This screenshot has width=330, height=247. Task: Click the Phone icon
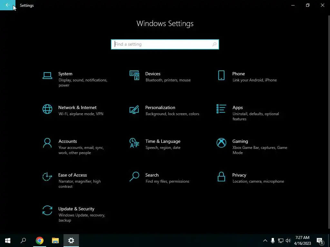coord(221,75)
